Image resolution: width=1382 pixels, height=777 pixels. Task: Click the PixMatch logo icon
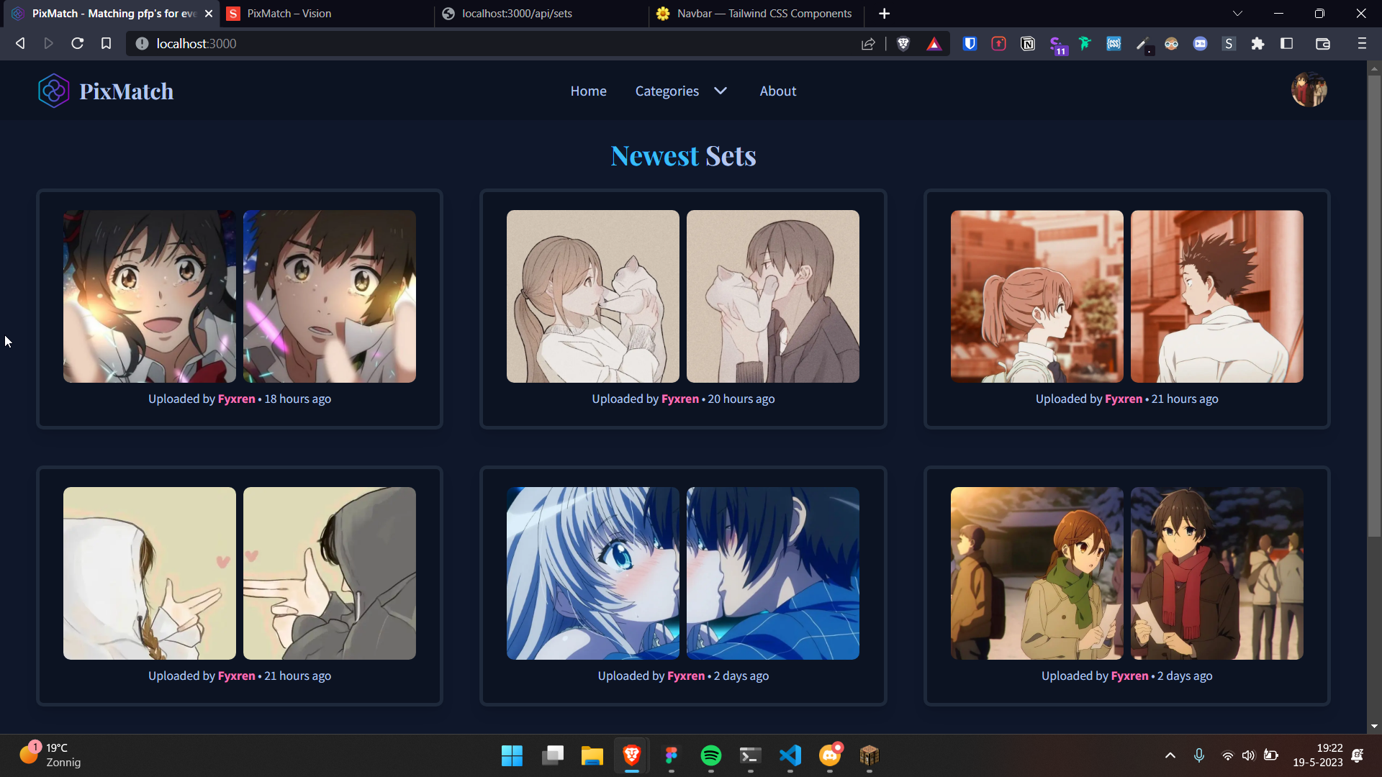pyautogui.click(x=53, y=91)
